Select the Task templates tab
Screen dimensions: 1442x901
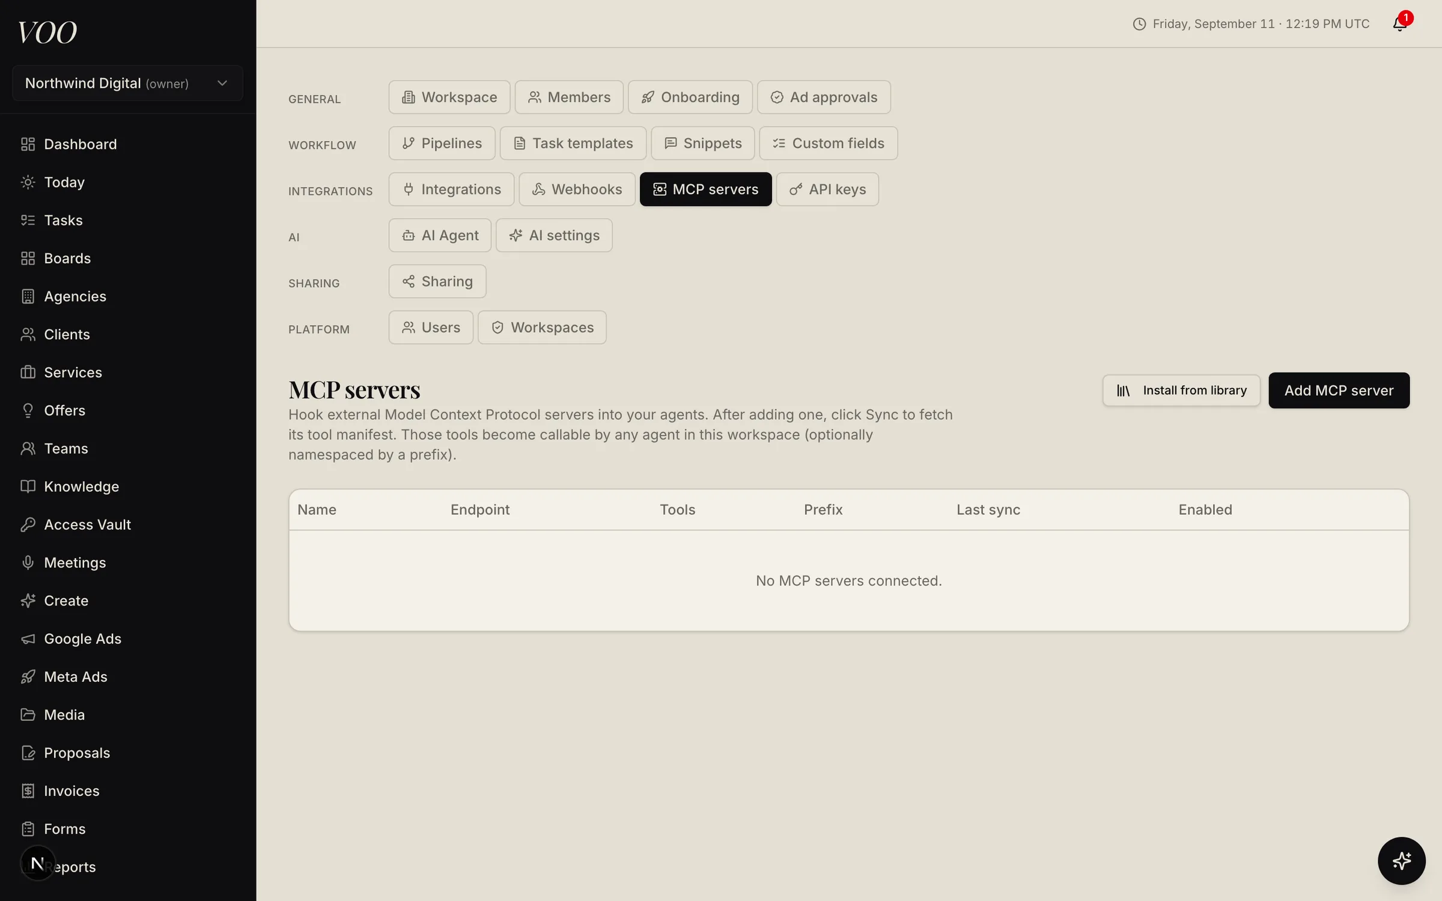573,143
